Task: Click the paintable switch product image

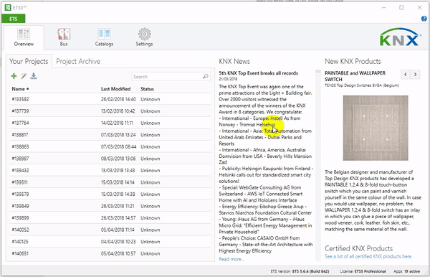Action: pyautogui.click(x=376, y=128)
